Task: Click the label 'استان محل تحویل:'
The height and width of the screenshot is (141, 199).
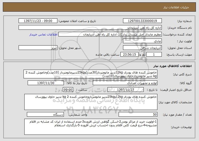Action: 180,48
